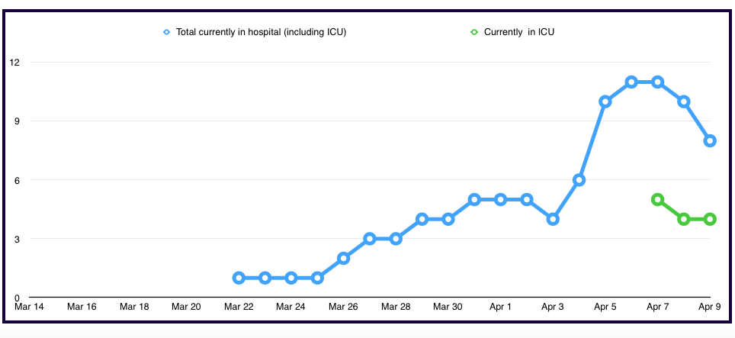Click the blue point at Apr 3
This screenshot has width=735, height=338.
[x=553, y=219]
